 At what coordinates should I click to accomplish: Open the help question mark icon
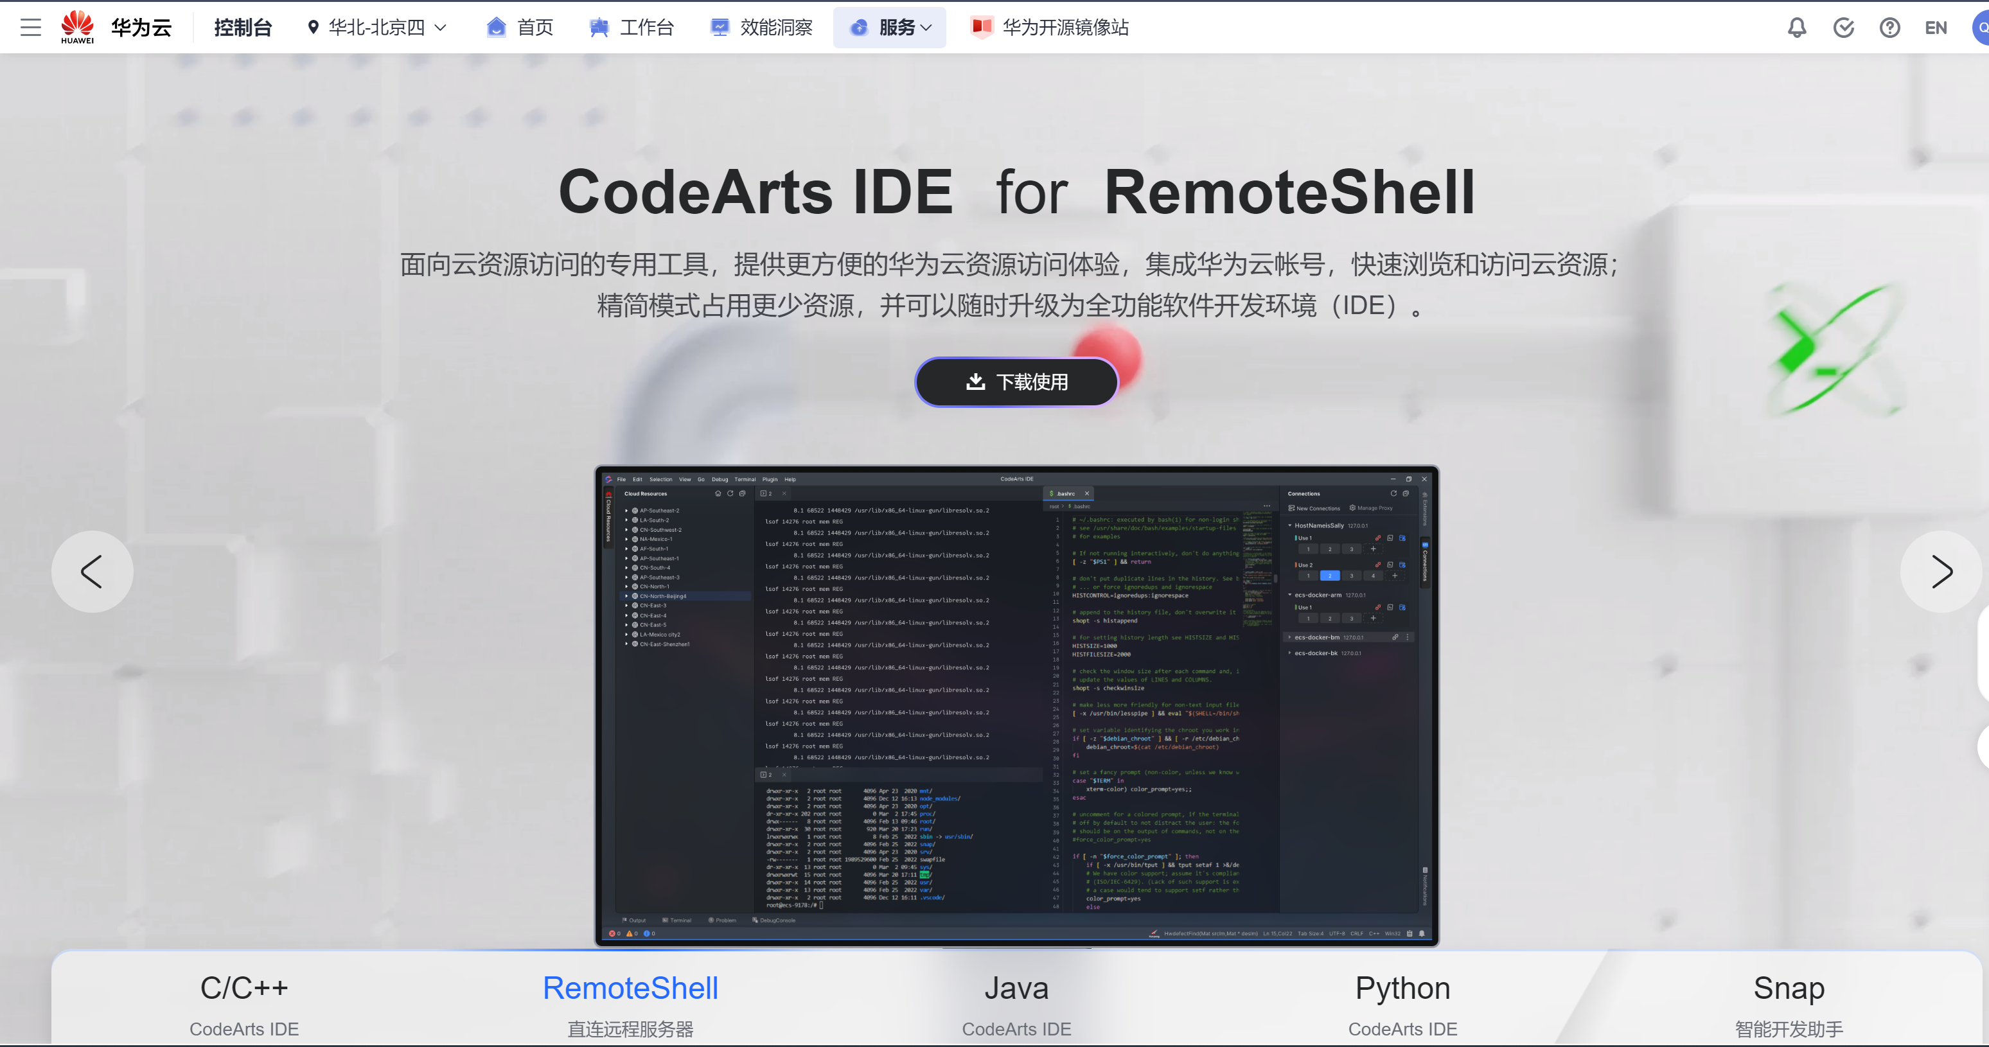(1889, 28)
